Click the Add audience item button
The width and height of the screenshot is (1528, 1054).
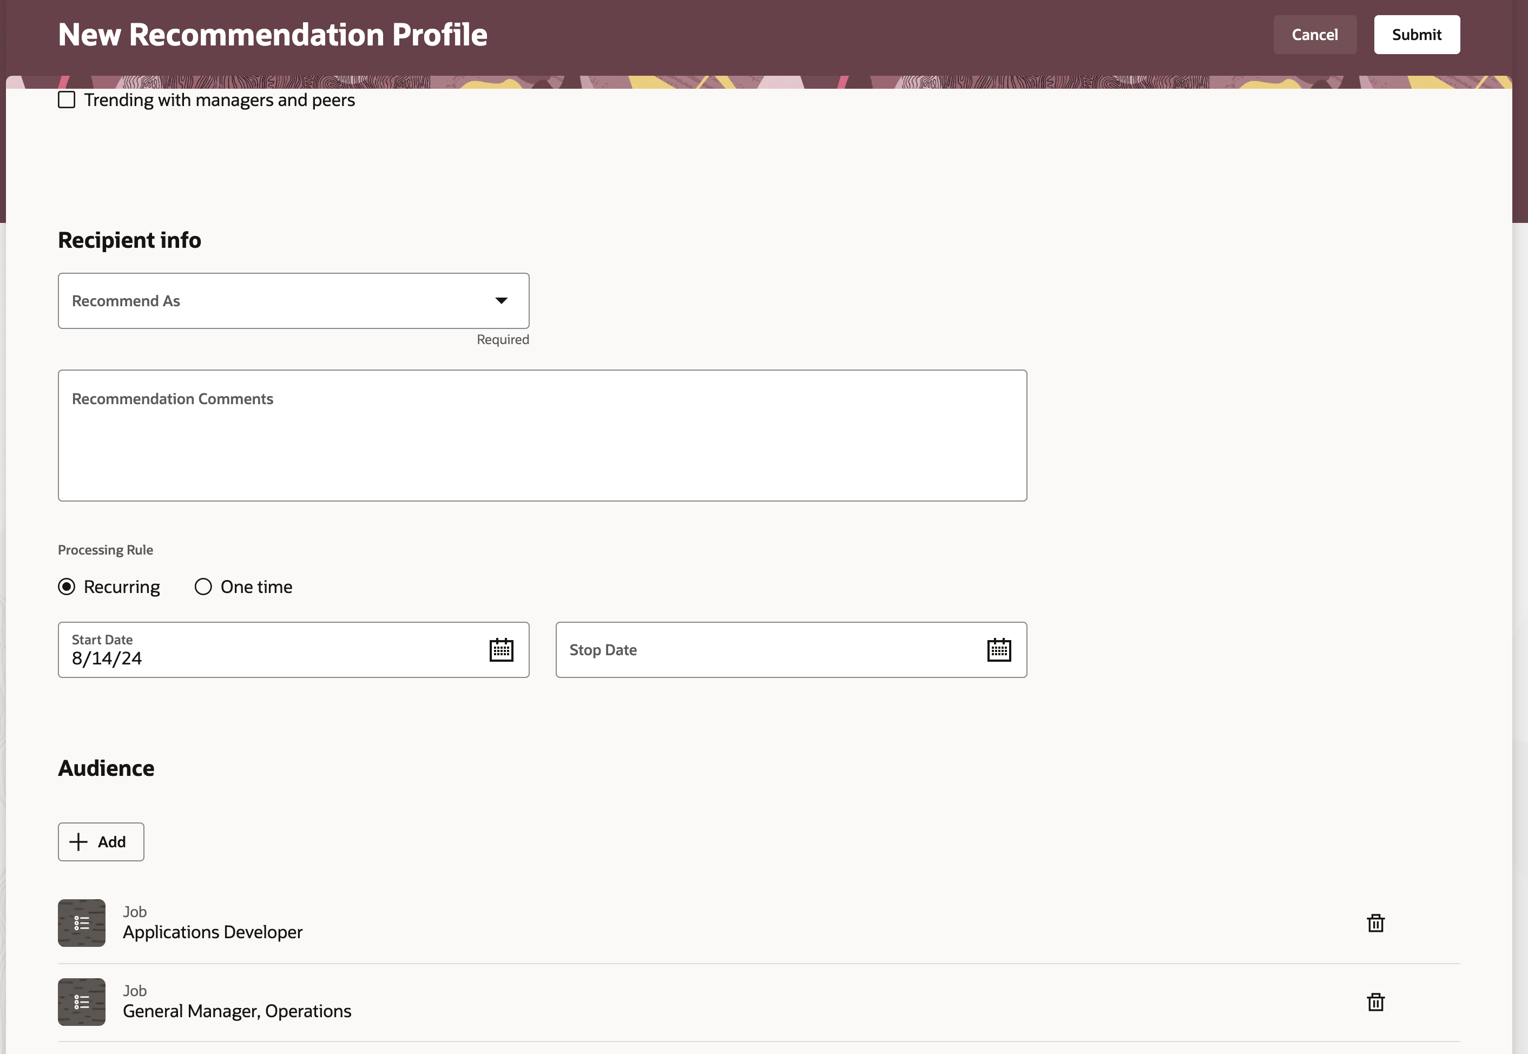101,841
